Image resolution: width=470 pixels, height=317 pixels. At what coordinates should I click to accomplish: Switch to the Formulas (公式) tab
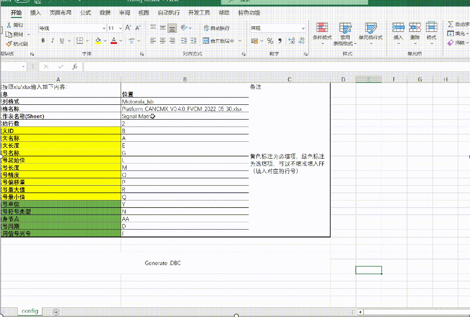pyautogui.click(x=85, y=13)
